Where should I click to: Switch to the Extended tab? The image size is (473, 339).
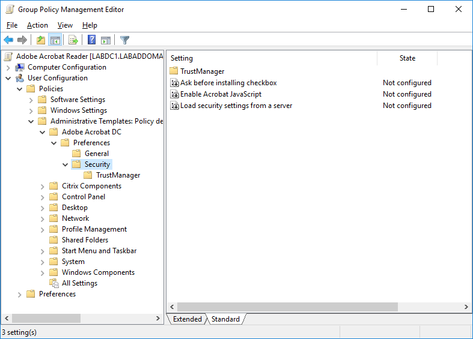(187, 319)
